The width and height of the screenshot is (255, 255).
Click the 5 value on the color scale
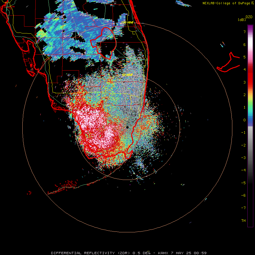pos(245,57)
